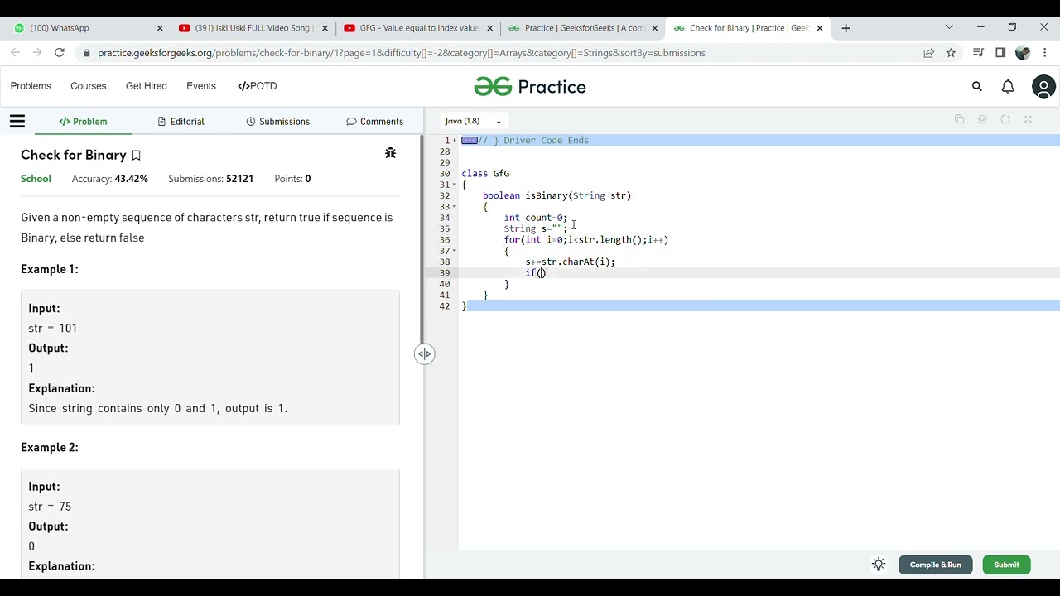Screen dimensions: 1060x596
Task: Open the Events menu
Action: click(201, 86)
